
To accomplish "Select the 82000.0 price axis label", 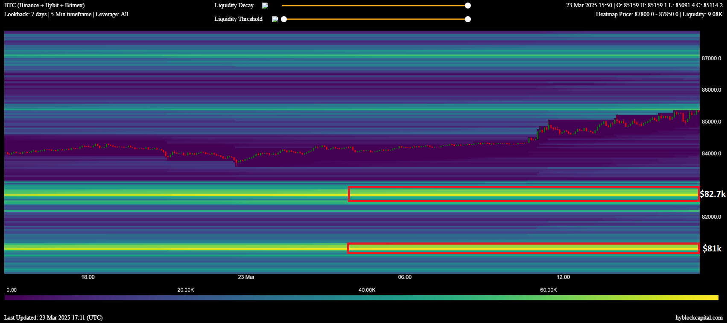I will coord(711,216).
